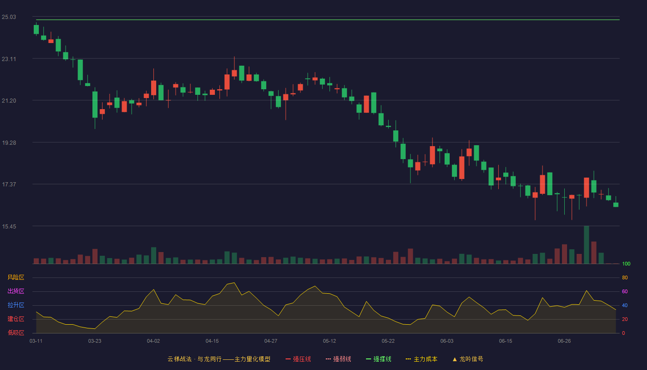The image size is (647, 370).
Task: Click the 21.20 price axis label
Action: tap(9, 101)
